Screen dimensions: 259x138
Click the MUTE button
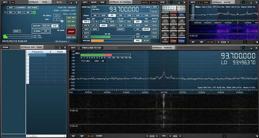coord(87,33)
